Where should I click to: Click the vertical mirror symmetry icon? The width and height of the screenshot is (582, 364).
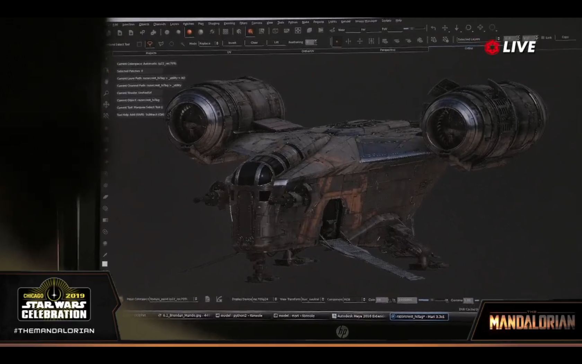click(348, 41)
